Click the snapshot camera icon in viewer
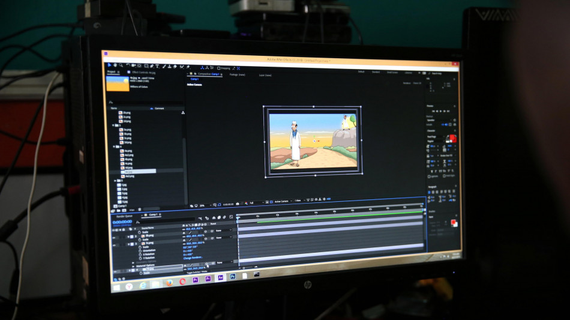This screenshot has width=570, height=320. [237, 202]
